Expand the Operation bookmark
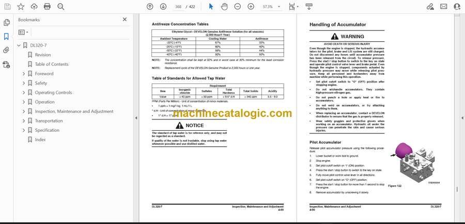Screen dimensions: 465x224 tap(24, 102)
